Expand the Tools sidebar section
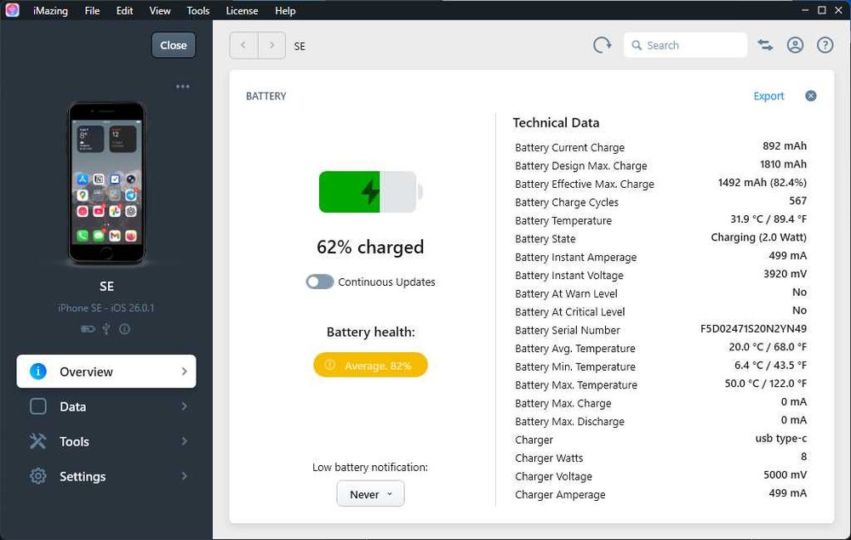 click(x=106, y=441)
